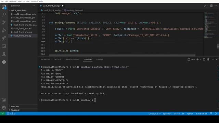The image size is (219, 123).
Task: Switch to the Terminal tab
Action: [88, 59]
